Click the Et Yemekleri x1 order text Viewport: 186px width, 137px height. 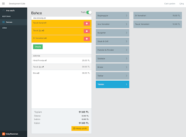[39, 38]
